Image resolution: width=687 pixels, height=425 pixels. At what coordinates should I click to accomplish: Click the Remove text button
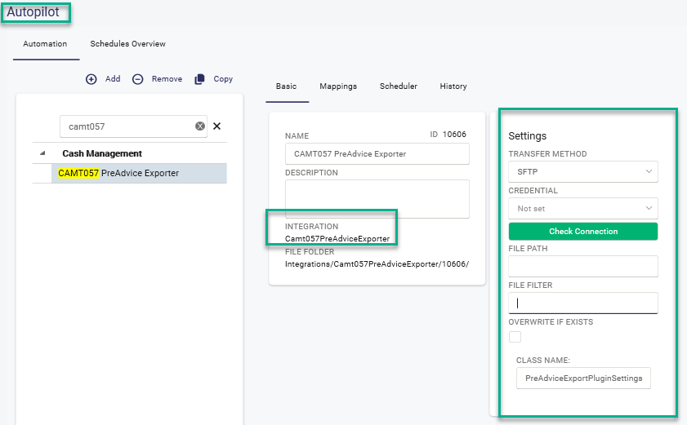click(167, 79)
